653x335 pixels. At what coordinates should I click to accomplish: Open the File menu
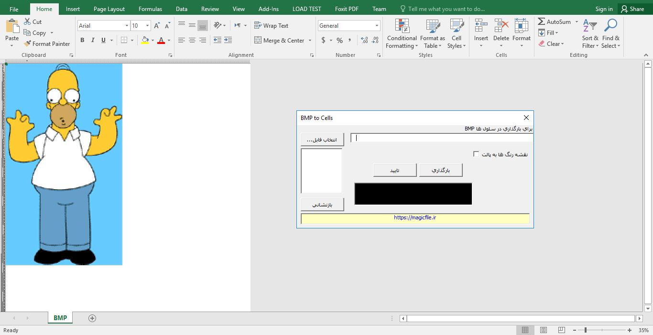pos(14,9)
